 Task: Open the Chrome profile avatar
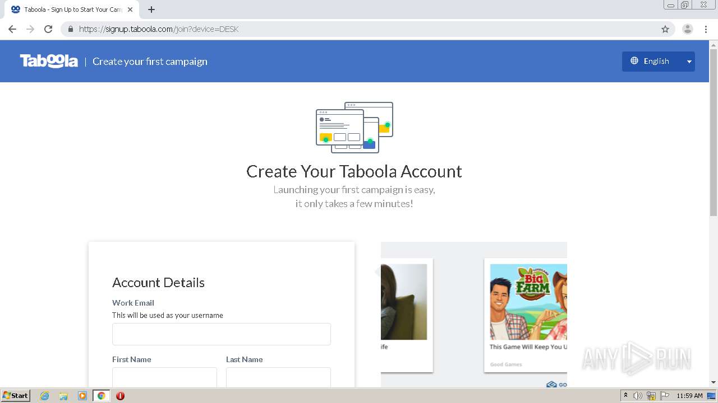(688, 29)
